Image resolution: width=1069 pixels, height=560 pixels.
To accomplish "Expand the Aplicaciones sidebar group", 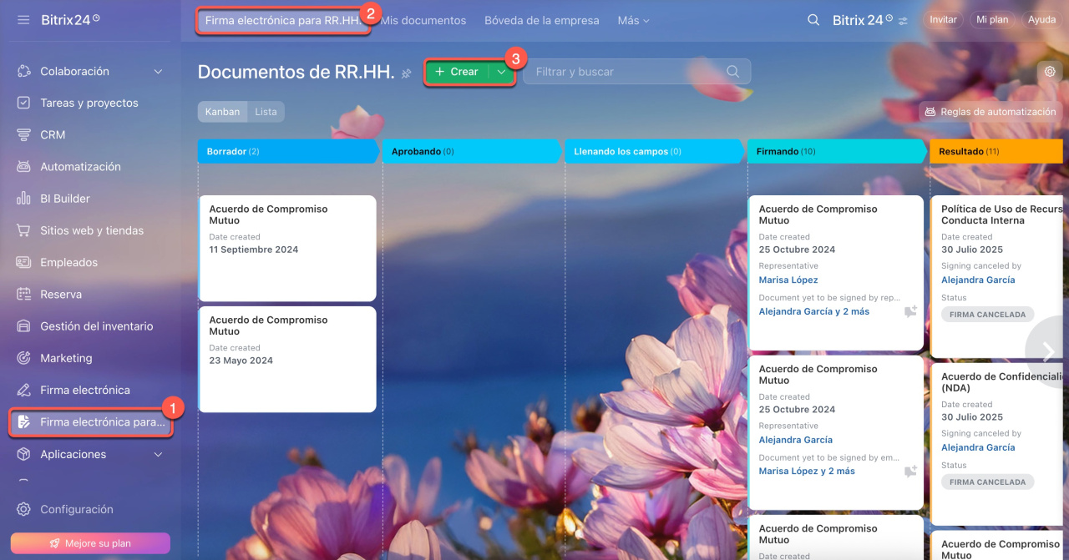I will (158, 455).
